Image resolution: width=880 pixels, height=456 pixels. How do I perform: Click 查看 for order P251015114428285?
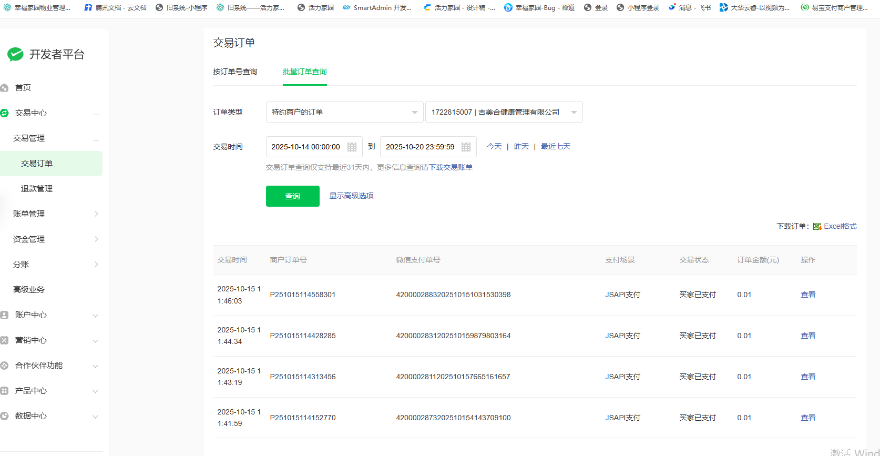tap(808, 336)
